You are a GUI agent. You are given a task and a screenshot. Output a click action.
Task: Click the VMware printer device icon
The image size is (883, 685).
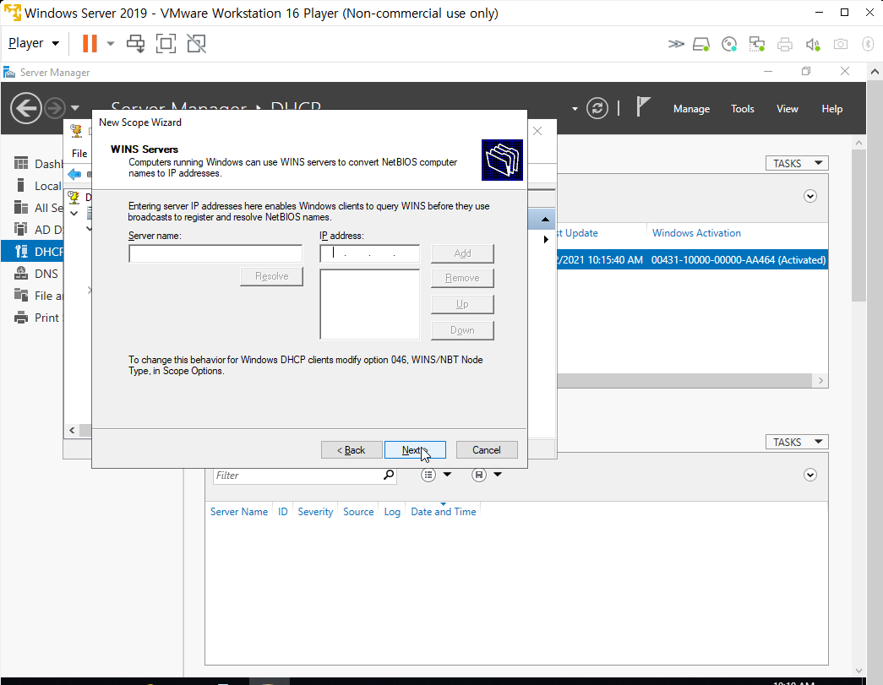pos(784,44)
